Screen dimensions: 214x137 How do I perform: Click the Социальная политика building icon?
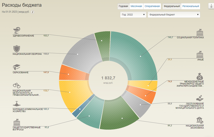[200, 32]
